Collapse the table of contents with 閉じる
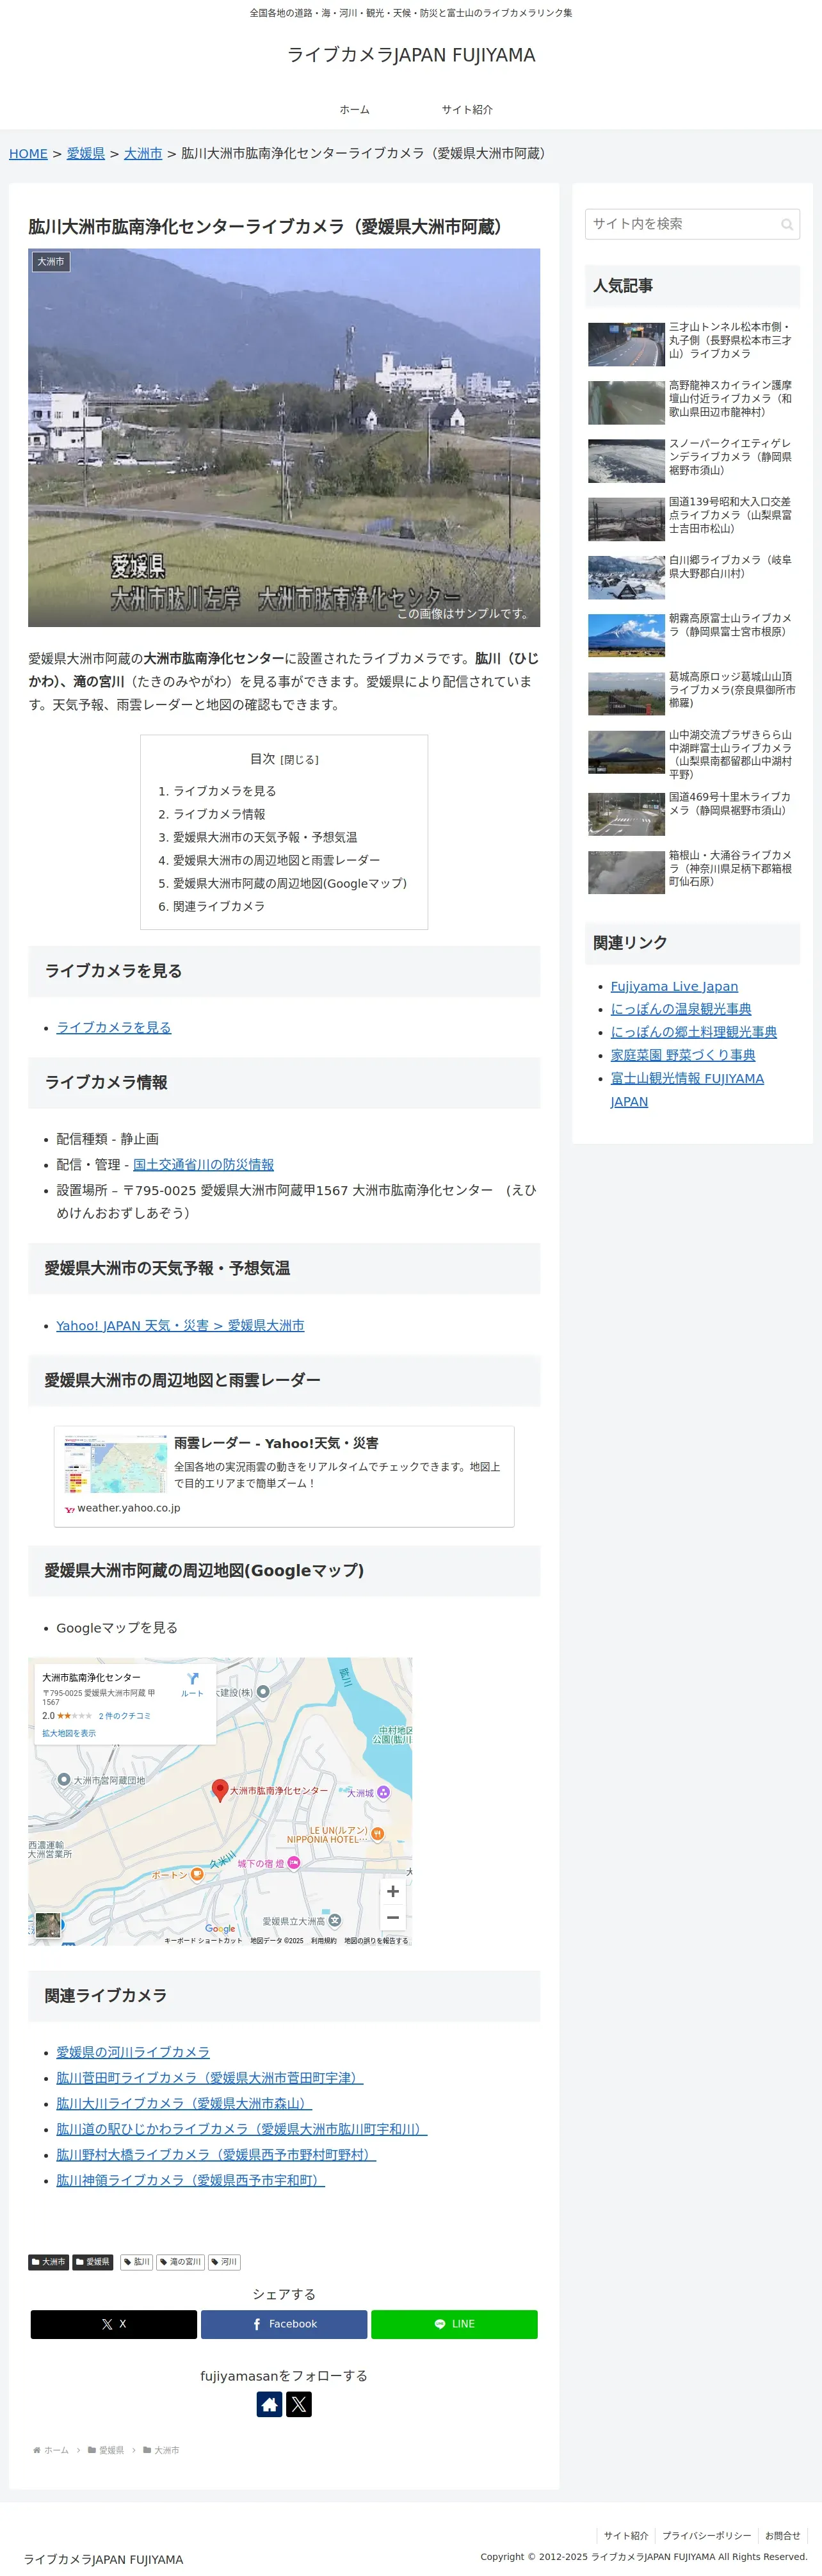 click(x=299, y=760)
